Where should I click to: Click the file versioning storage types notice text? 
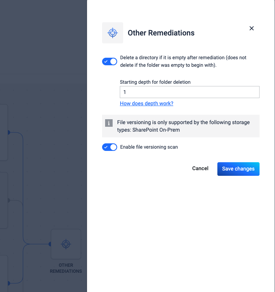tap(183, 126)
